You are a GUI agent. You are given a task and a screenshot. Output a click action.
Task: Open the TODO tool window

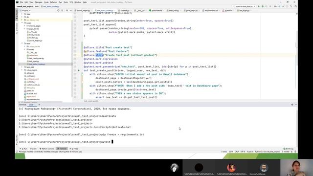(74, 149)
